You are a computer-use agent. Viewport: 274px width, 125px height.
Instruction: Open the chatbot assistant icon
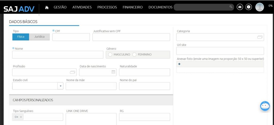(x=265, y=106)
